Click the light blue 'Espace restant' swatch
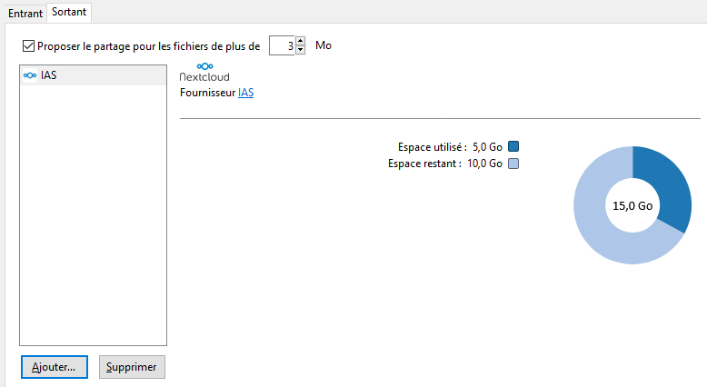 coord(513,164)
